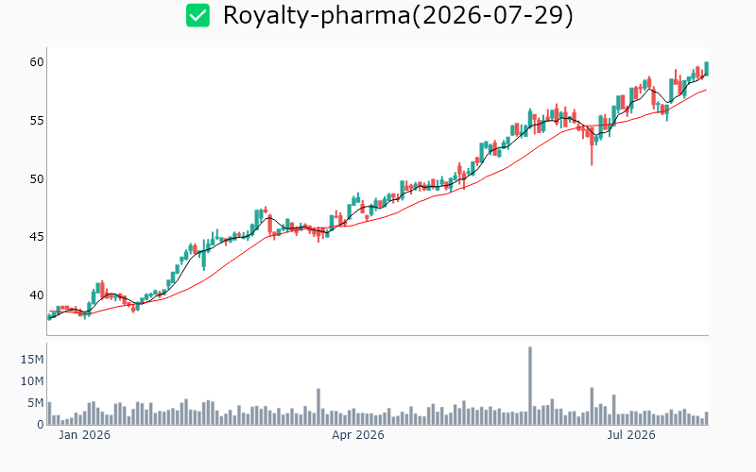Click the 5M volume axis label

35,403
